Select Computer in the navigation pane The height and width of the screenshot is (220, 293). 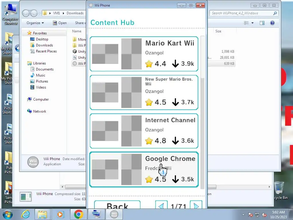pyautogui.click(x=41, y=99)
